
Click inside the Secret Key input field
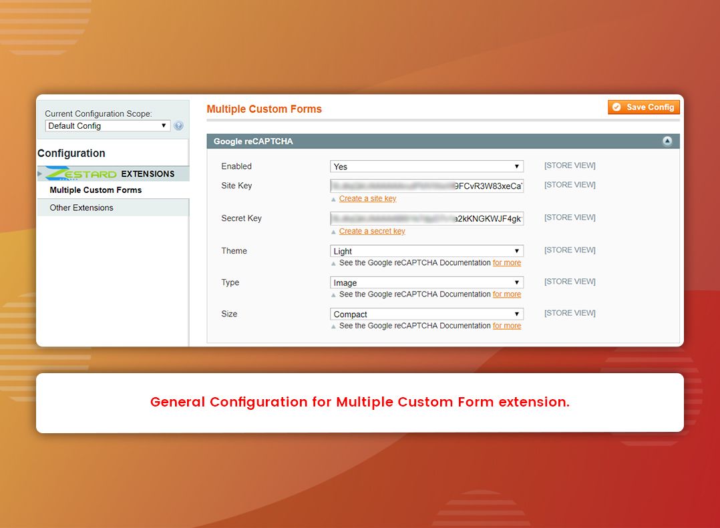tap(426, 218)
